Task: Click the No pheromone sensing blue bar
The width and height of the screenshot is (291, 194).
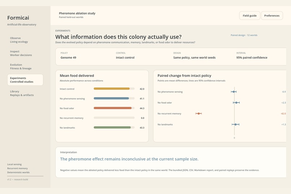Action: pyautogui.click(x=111, y=98)
